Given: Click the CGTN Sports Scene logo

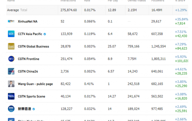Looking at the screenshot, I should pyautogui.click(x=11, y=96).
